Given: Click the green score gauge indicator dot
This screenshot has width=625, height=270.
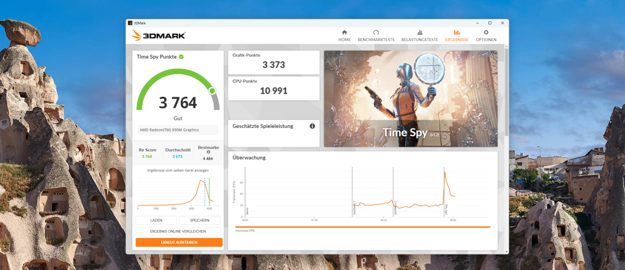Looking at the screenshot, I should (212, 91).
